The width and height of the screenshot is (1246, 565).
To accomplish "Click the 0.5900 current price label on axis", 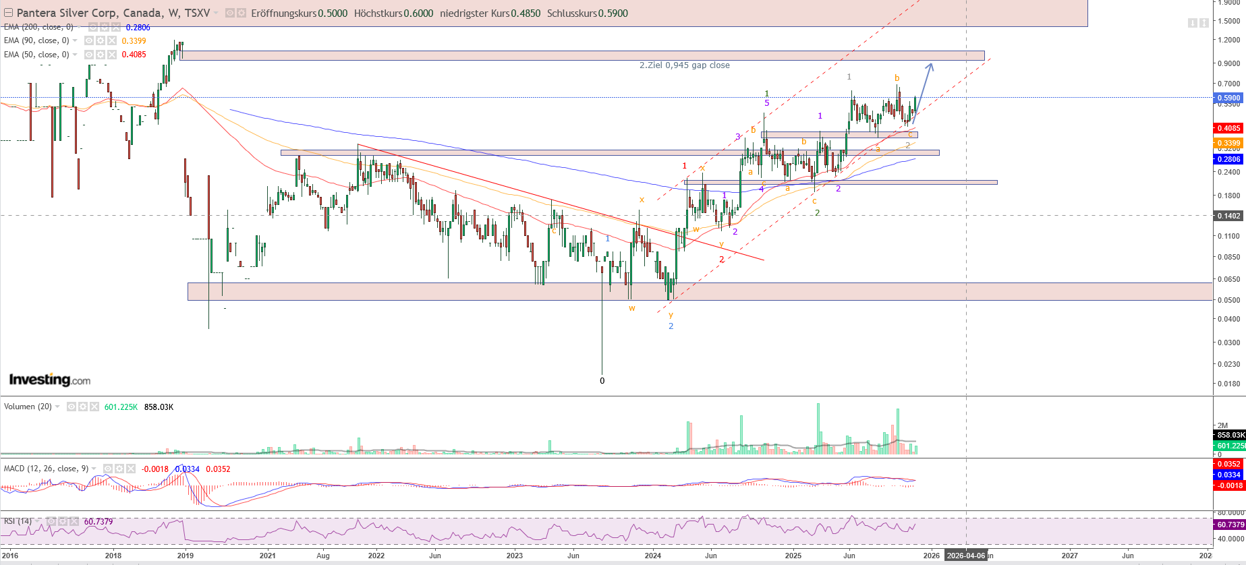I will 1228,98.
